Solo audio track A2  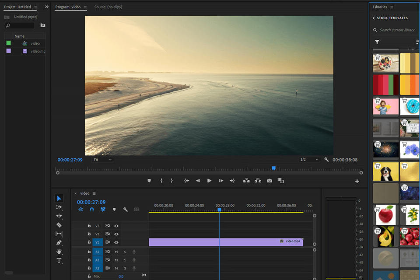click(x=125, y=260)
